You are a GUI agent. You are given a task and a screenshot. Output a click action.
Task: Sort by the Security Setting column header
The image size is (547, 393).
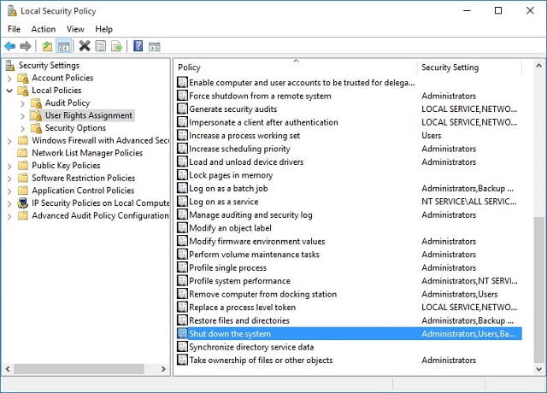pos(469,67)
